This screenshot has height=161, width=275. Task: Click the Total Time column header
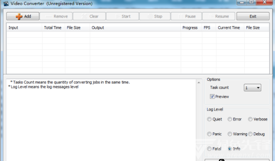(x=53, y=27)
